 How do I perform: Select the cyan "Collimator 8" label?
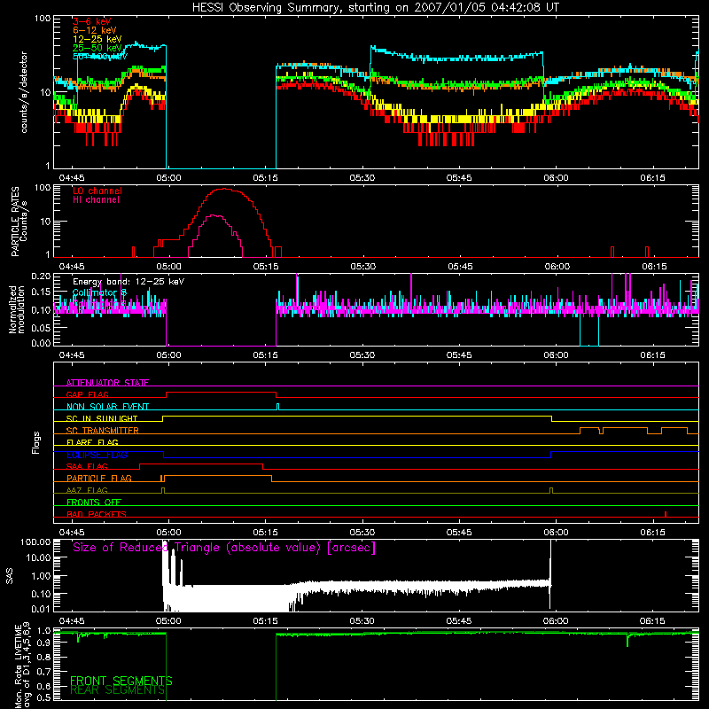(x=99, y=292)
